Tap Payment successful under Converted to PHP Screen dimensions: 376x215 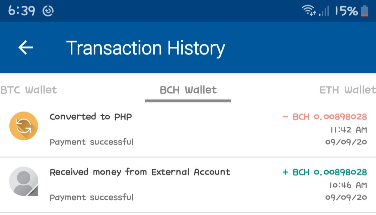[x=91, y=142]
